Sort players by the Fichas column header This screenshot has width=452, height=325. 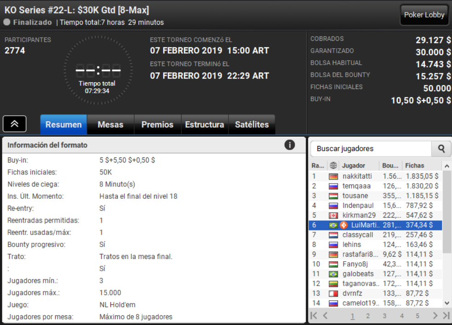coord(414,166)
